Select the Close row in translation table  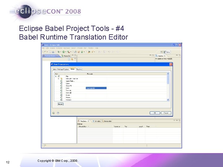(110, 83)
